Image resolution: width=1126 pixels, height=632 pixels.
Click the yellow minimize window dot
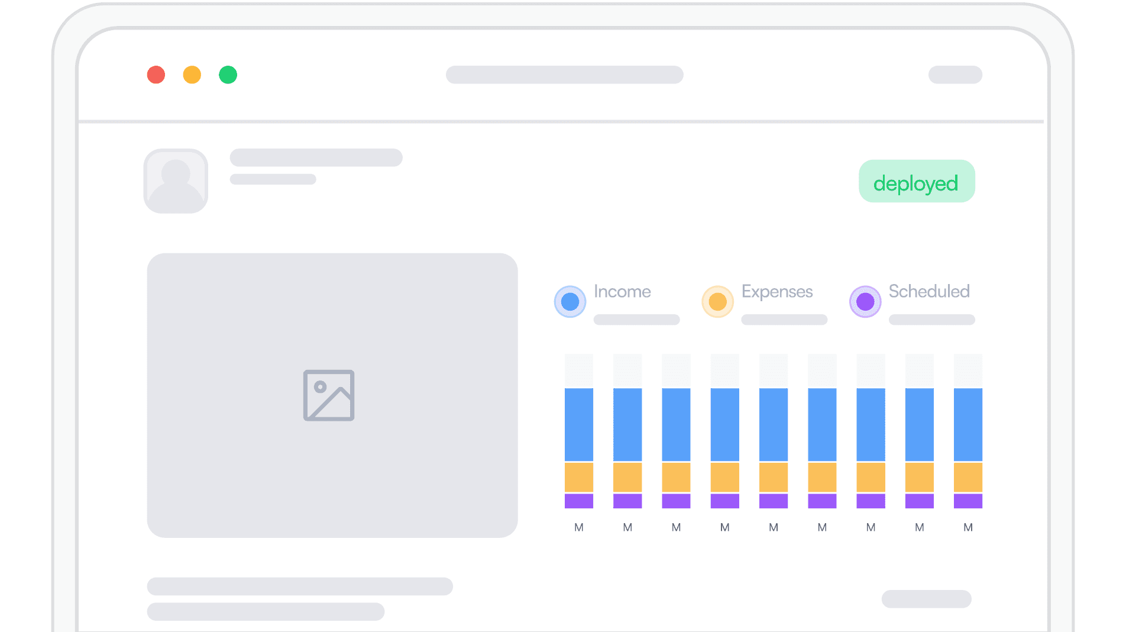point(192,75)
